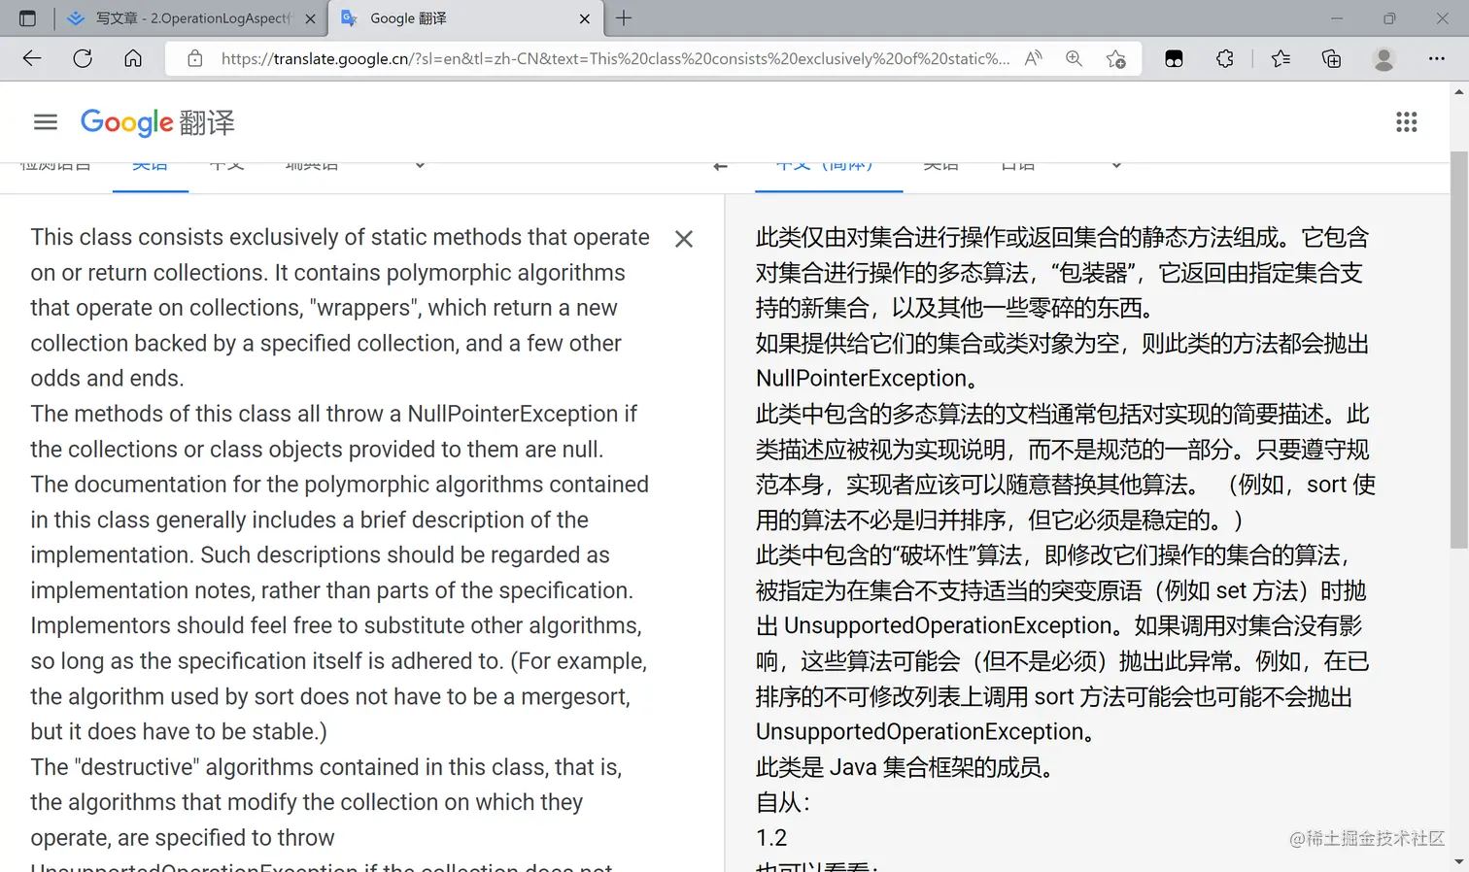View site security lock information
The image size is (1469, 872).
coord(195,58)
